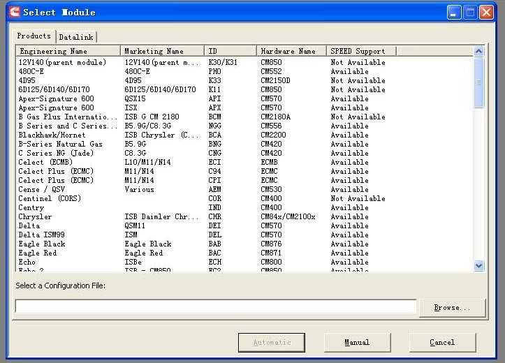
Task: Click the ID column header
Action: pyautogui.click(x=230, y=51)
